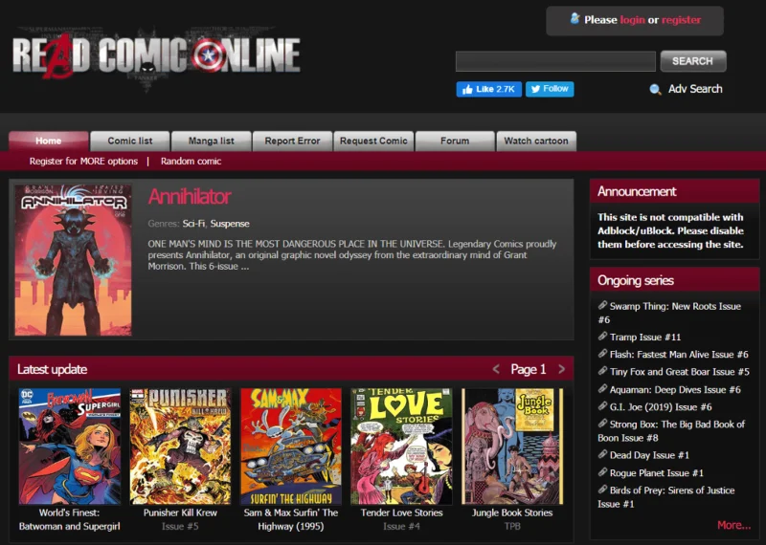Click More... under Ongoing series
The height and width of the screenshot is (545, 766).
733,525
